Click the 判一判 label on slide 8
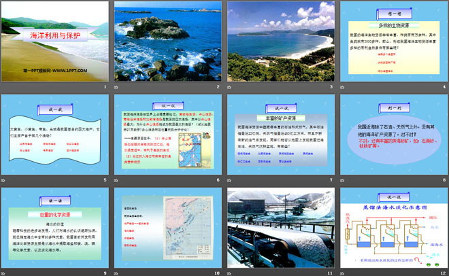 click(x=391, y=107)
